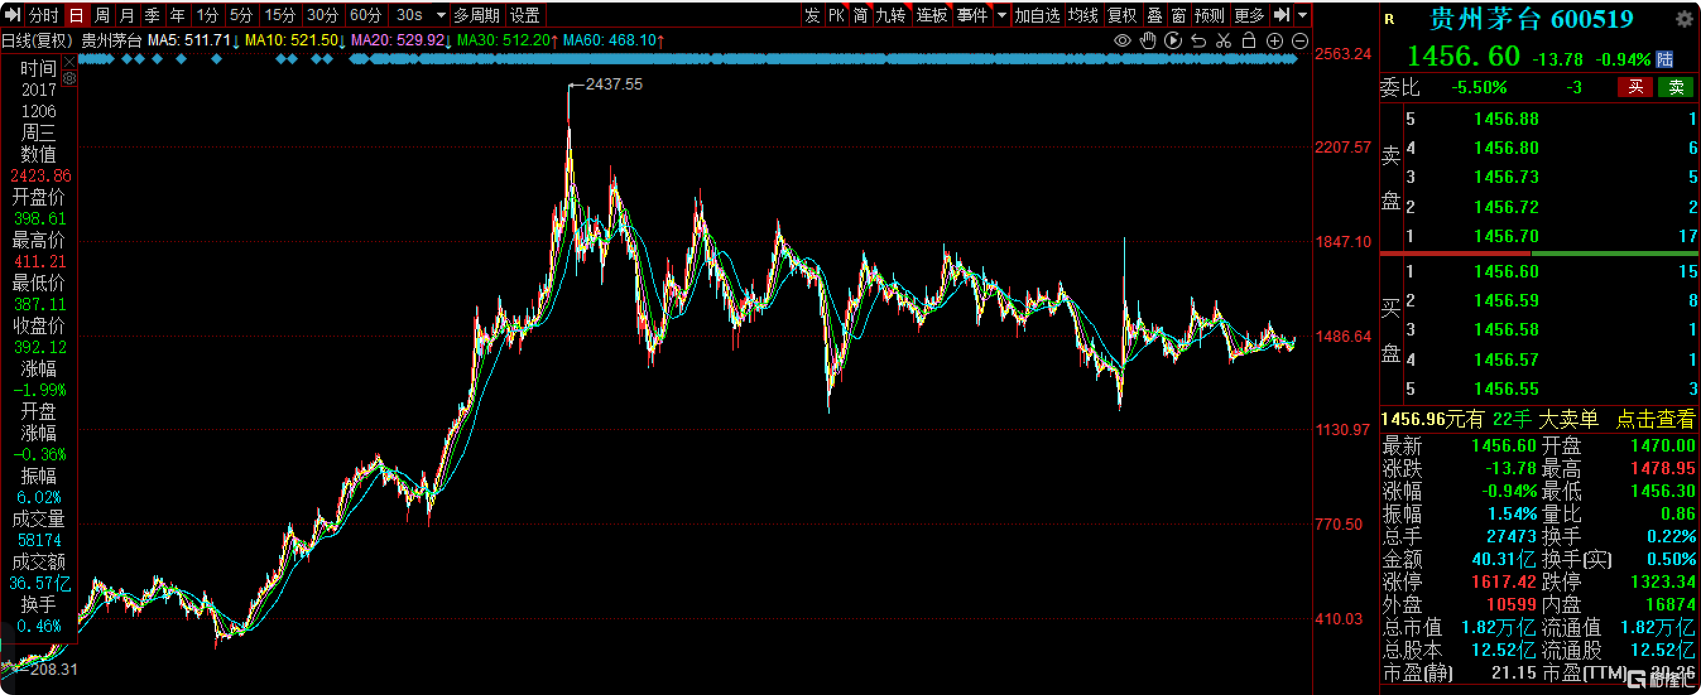Expand dropdown arrow next to 事件
The width and height of the screenshot is (1701, 695).
pyautogui.click(x=1001, y=15)
